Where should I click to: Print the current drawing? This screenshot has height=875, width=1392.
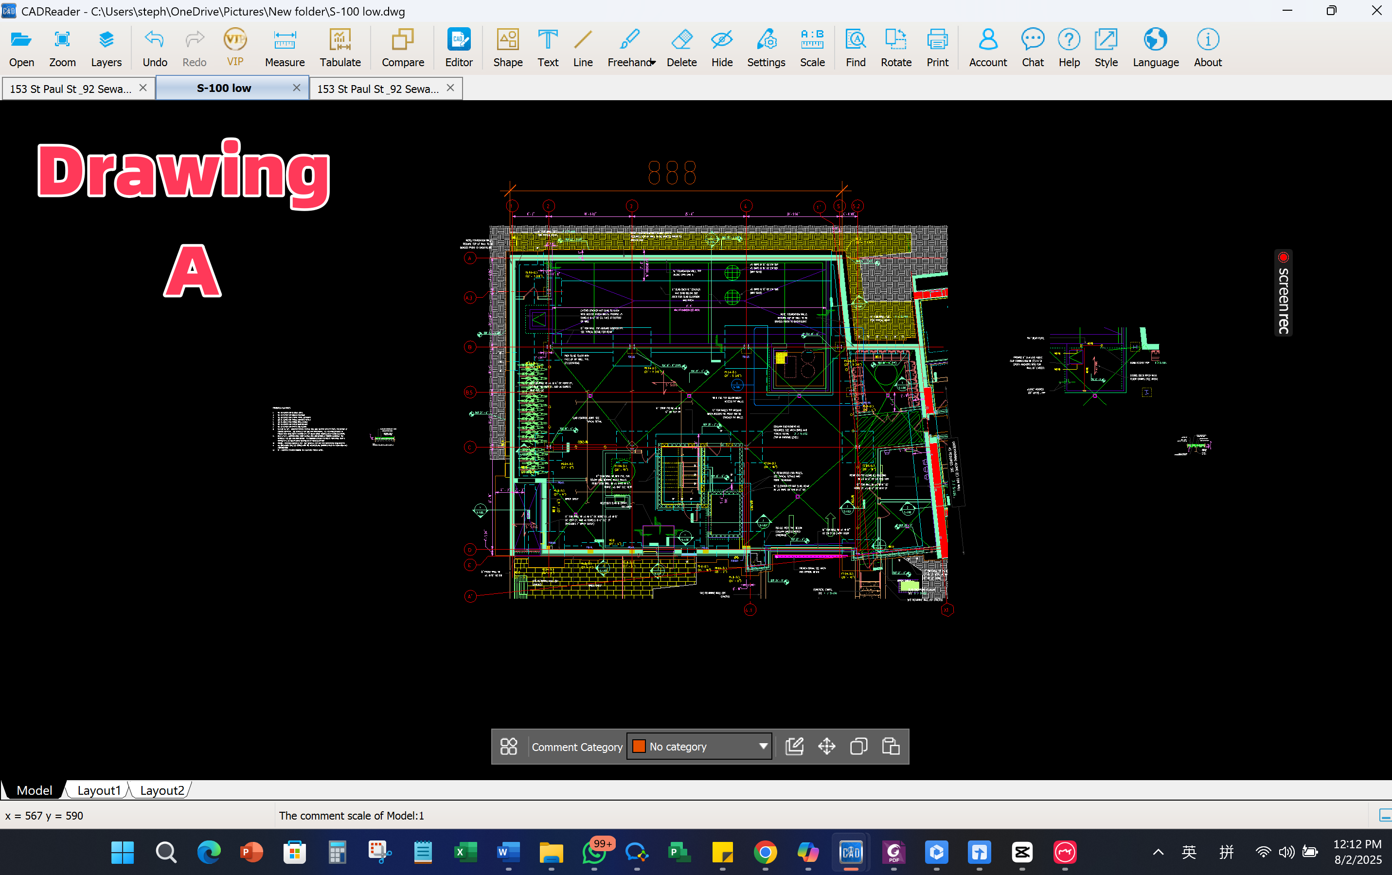point(937,48)
